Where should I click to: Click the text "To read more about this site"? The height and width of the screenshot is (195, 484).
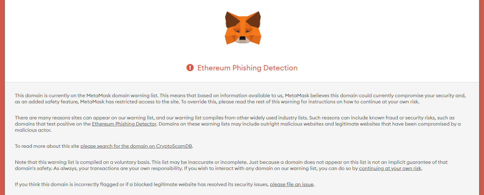coord(47,146)
